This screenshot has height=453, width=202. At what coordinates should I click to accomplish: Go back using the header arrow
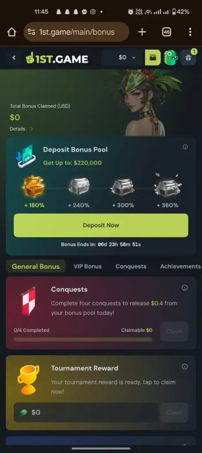(x=14, y=58)
